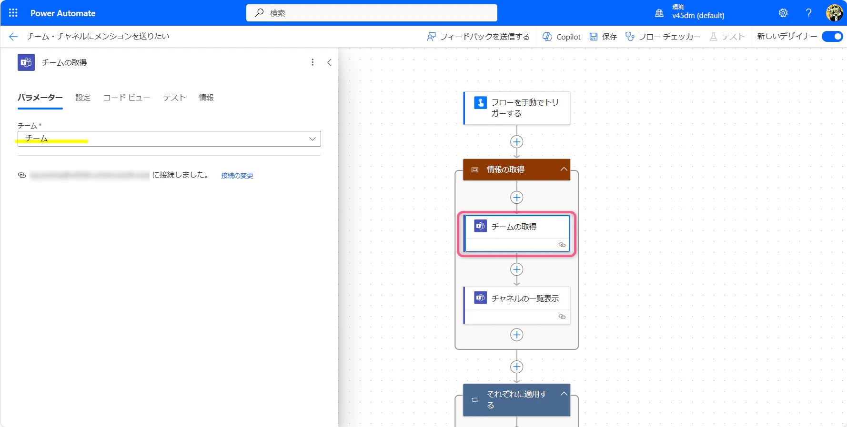Select the 情報の取得 scope header
Viewport: 847px width, 427px height.
pyautogui.click(x=517, y=169)
